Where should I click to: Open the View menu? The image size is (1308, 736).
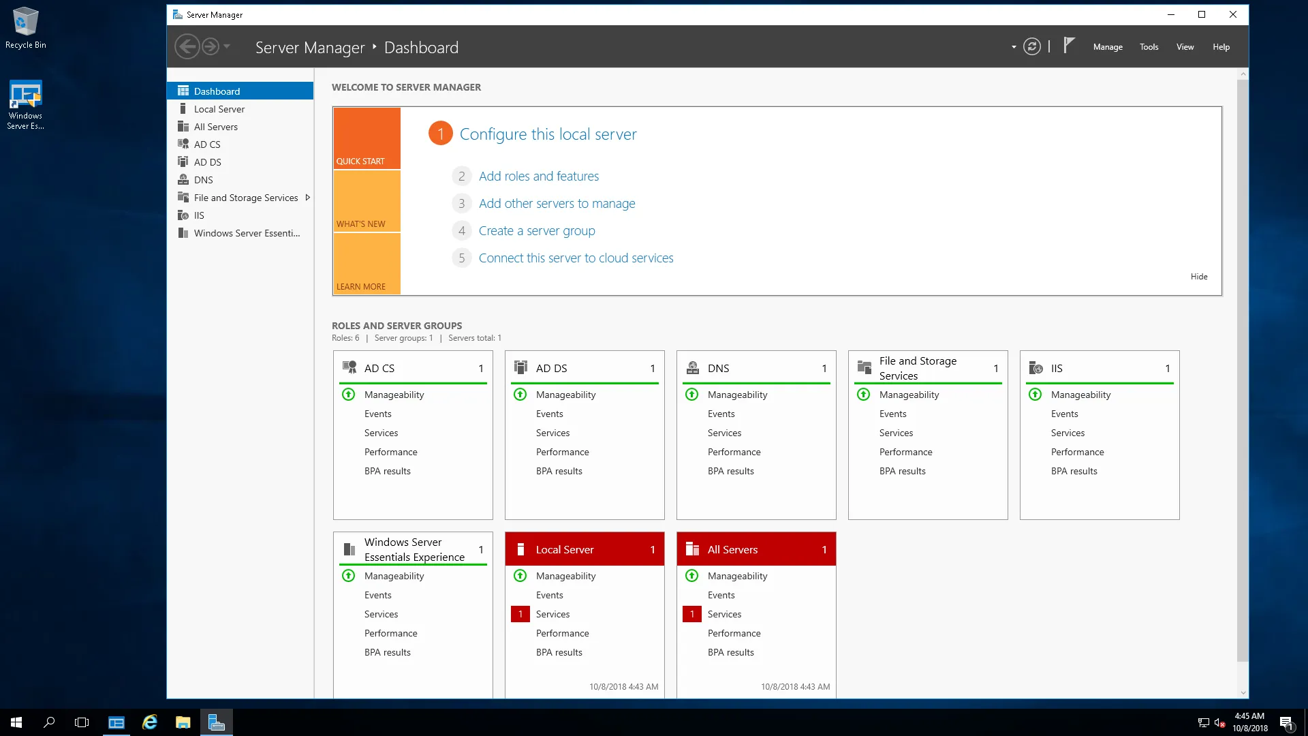pyautogui.click(x=1185, y=47)
